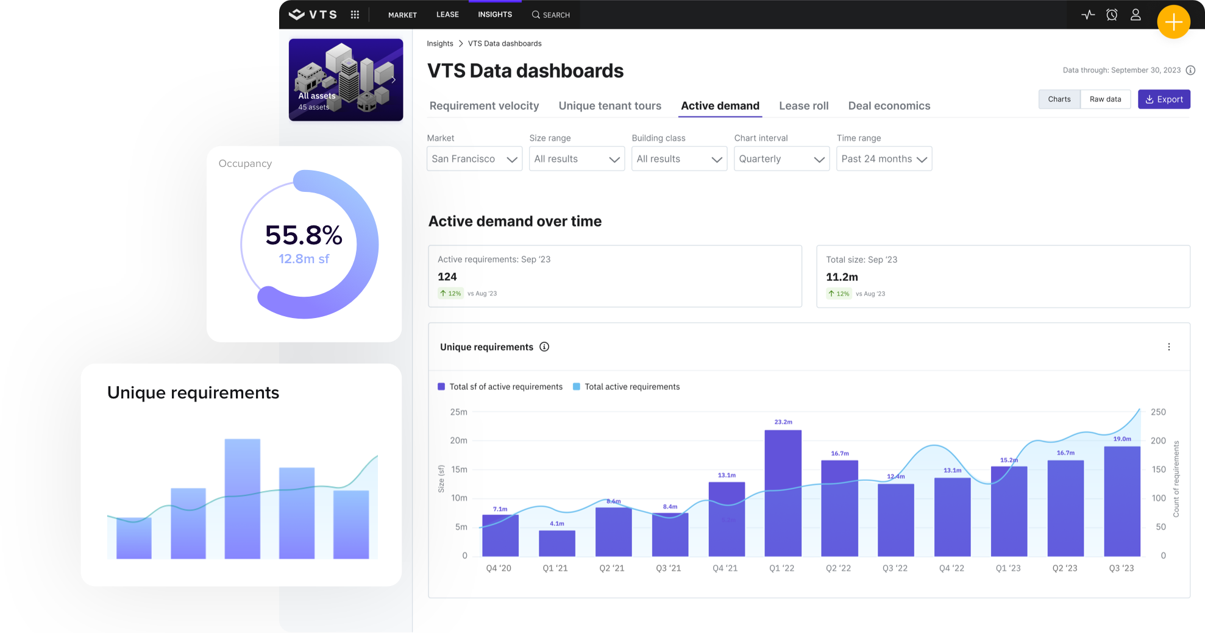Open the chart's three-dot options menu
The image size is (1205, 633).
tap(1168, 347)
